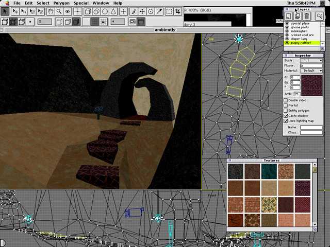Screen dimensions: 330x247
Task: Click the Name field in Inspector
Action: click(x=311, y=127)
